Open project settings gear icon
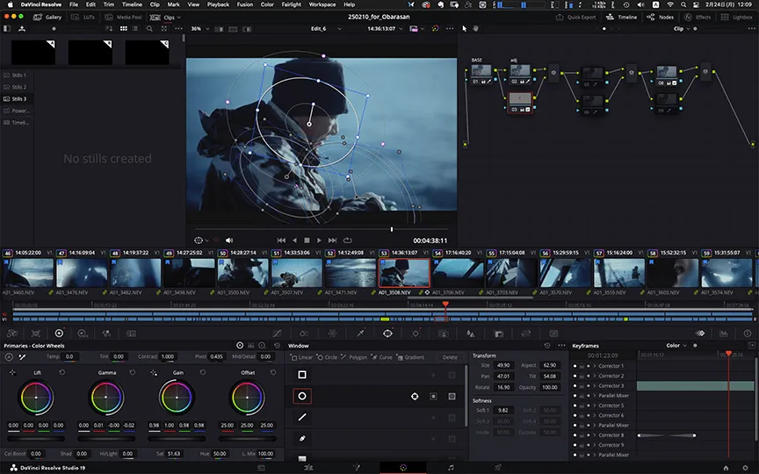The height and width of the screenshot is (474, 759). [x=748, y=467]
